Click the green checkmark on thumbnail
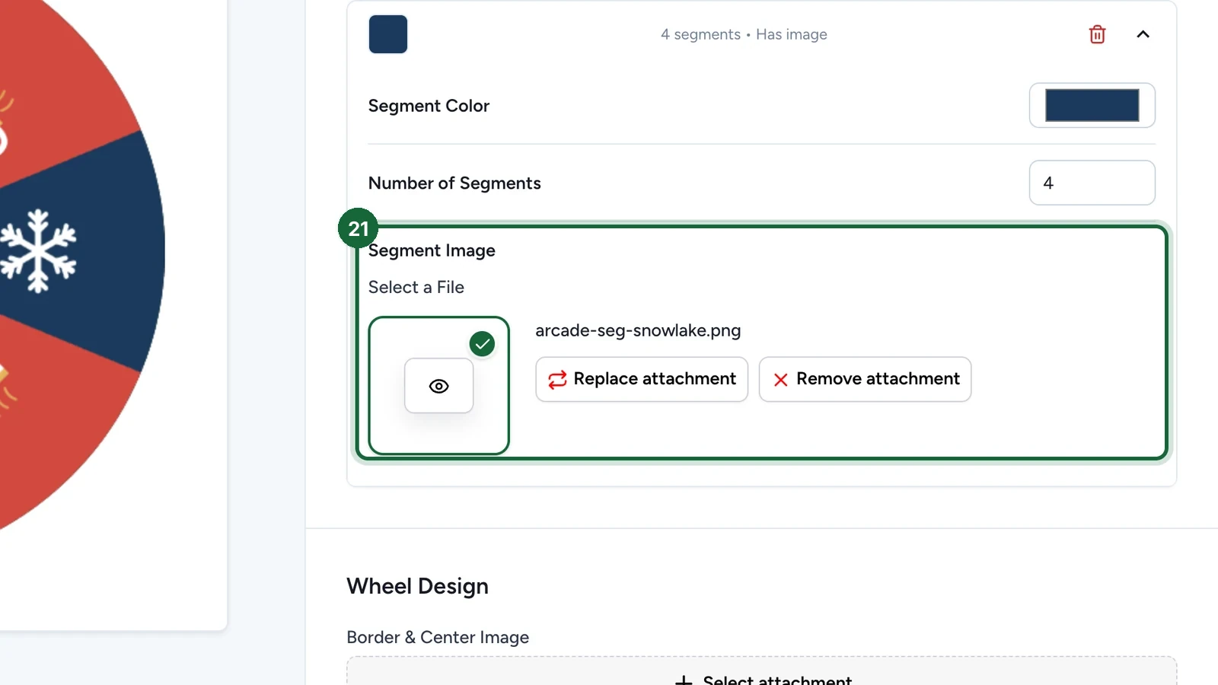 pyautogui.click(x=482, y=344)
